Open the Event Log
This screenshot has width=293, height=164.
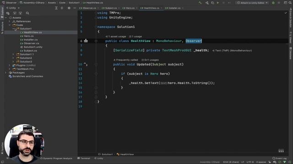tap(280, 158)
